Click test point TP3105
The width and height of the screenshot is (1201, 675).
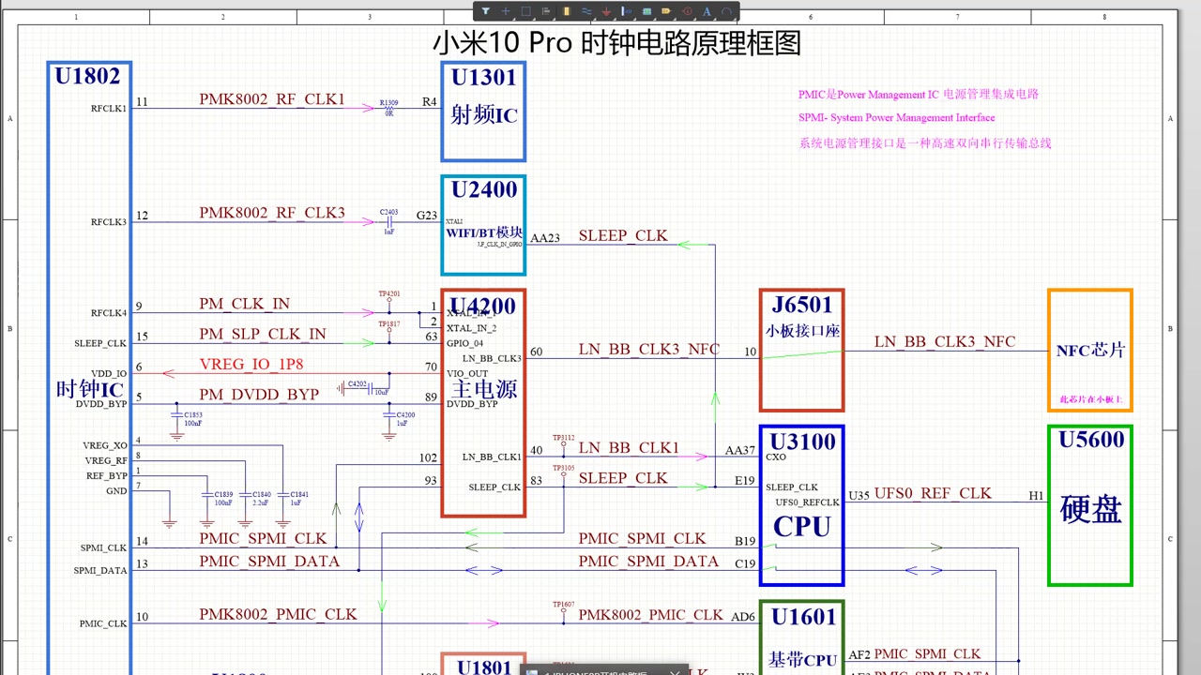pos(563,472)
